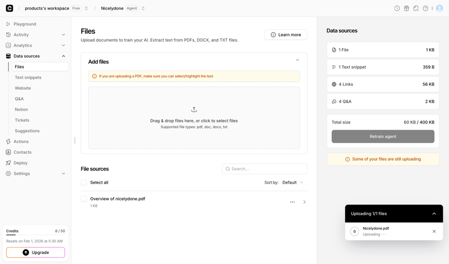This screenshot has height=264, width=449.
Task: Click the Activity history icon in sidebar
Action: coord(8,35)
